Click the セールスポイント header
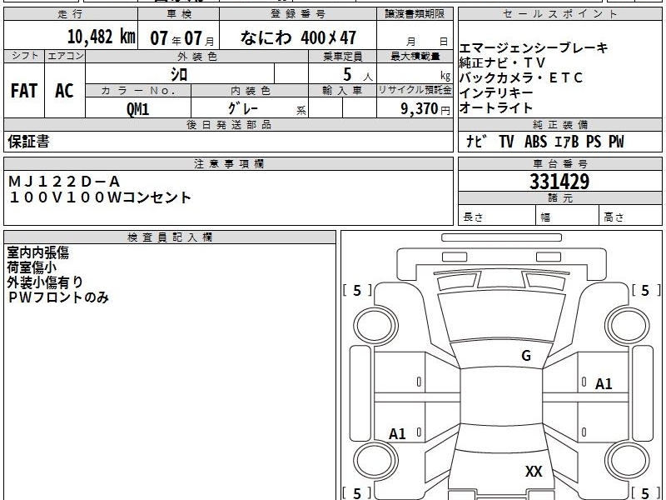The image size is (666, 500). [x=559, y=14]
